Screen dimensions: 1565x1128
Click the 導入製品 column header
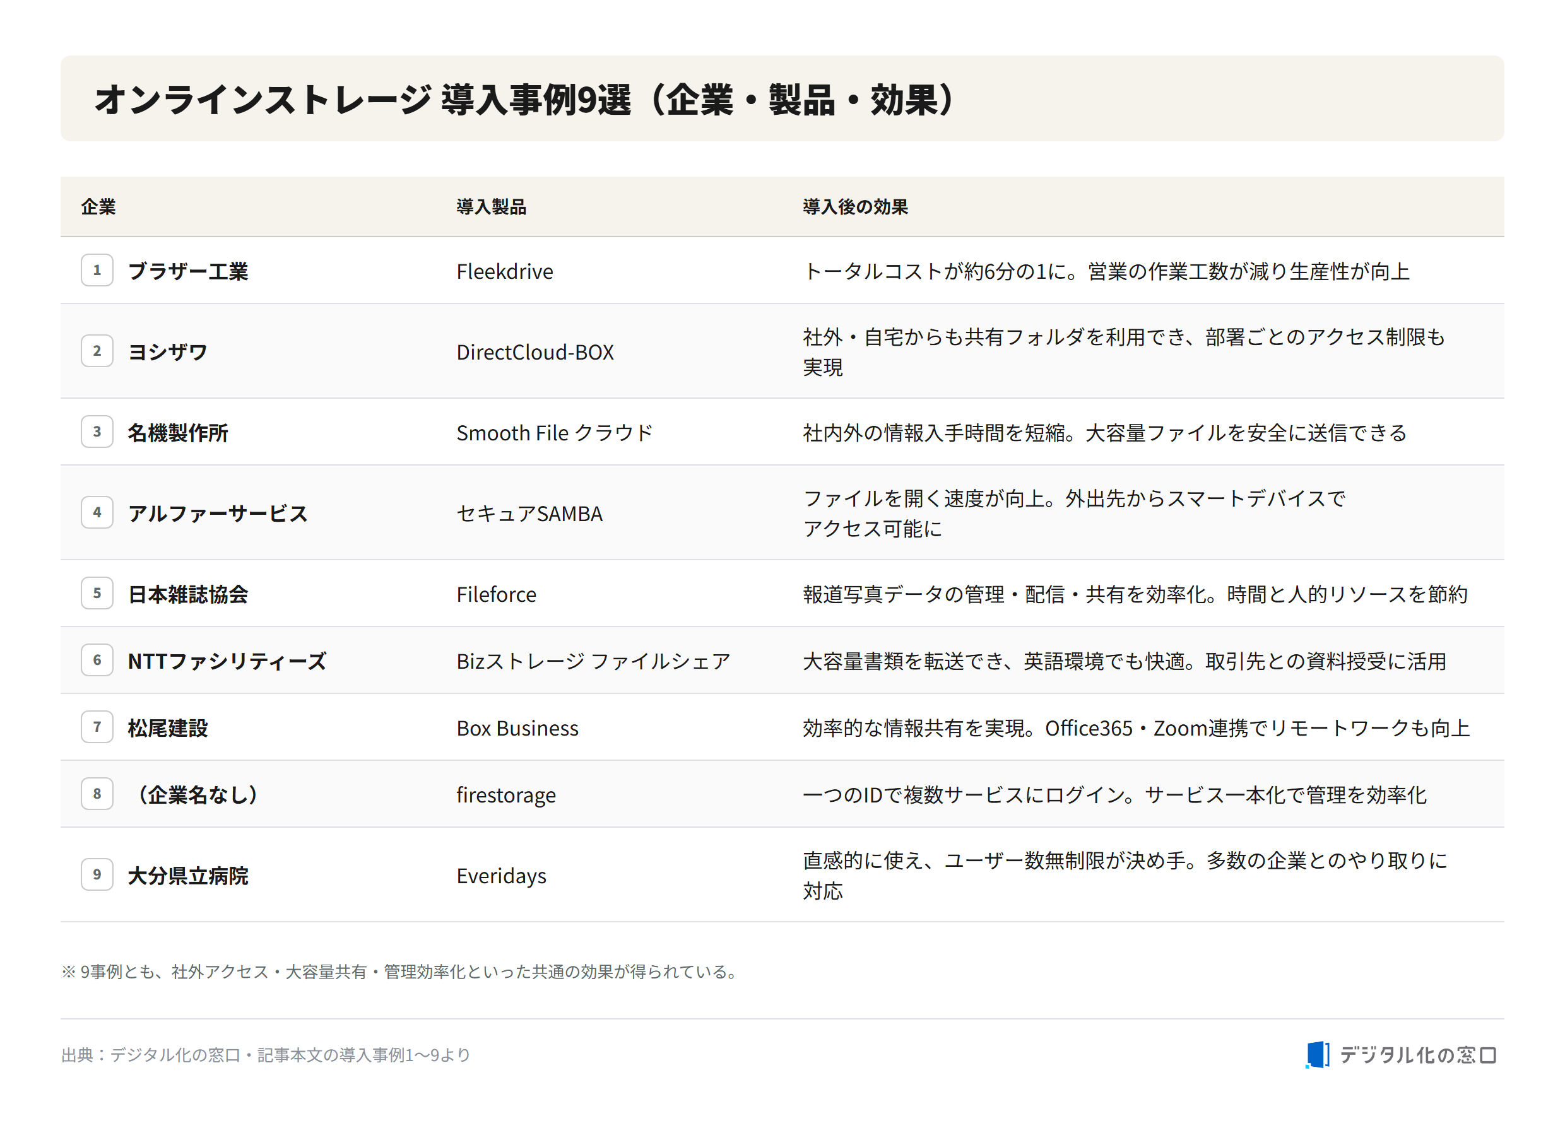pyautogui.click(x=492, y=207)
